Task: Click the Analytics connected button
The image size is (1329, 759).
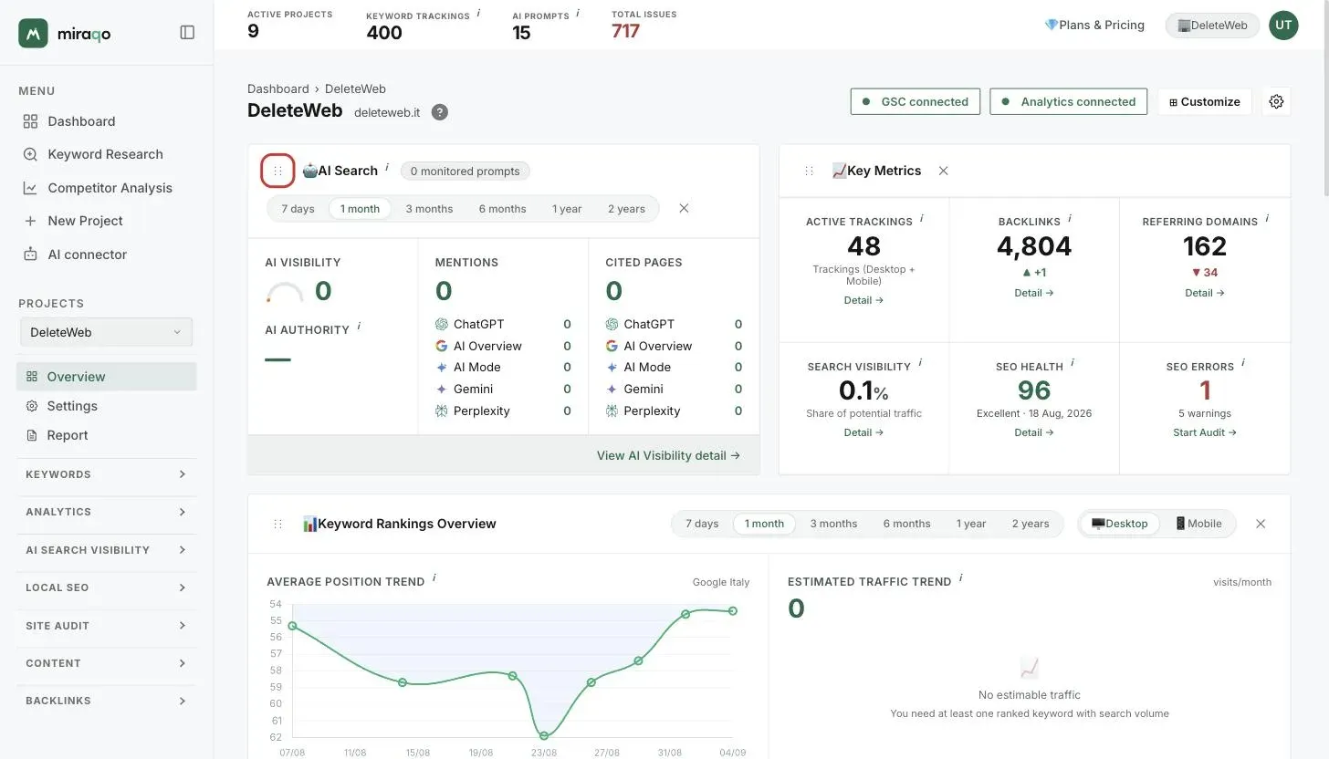Action: [1068, 101]
